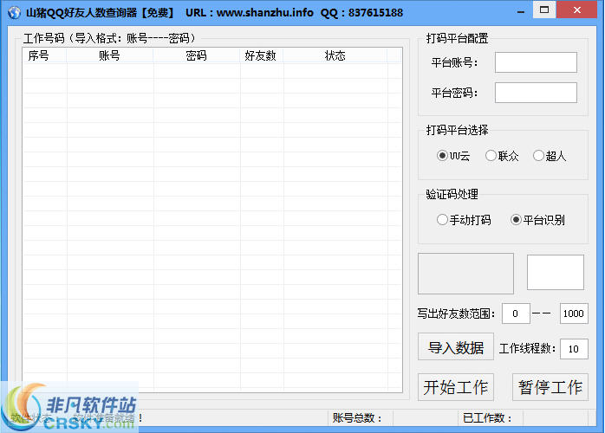605x433 pixels.
Task: Click the captcha image preview box
Action: pos(465,274)
